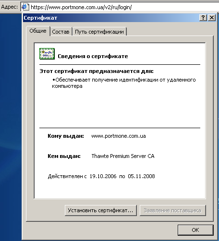Click the Кому выдан label

66,136
